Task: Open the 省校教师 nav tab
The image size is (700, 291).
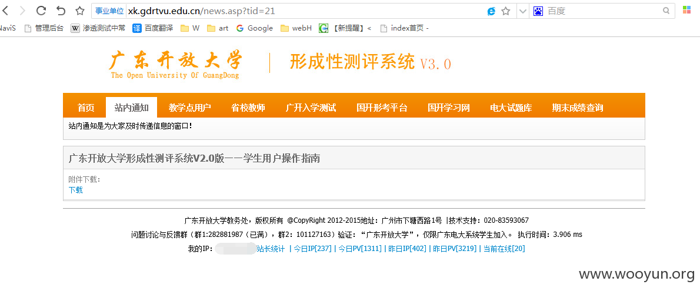Action: click(x=248, y=108)
